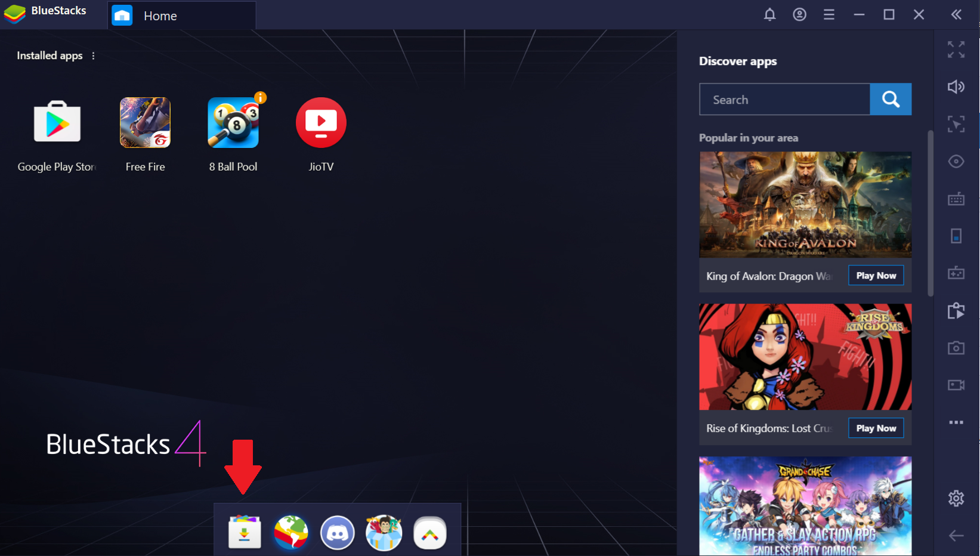980x556 pixels.
Task: Click the Home tab
Action: (x=182, y=16)
